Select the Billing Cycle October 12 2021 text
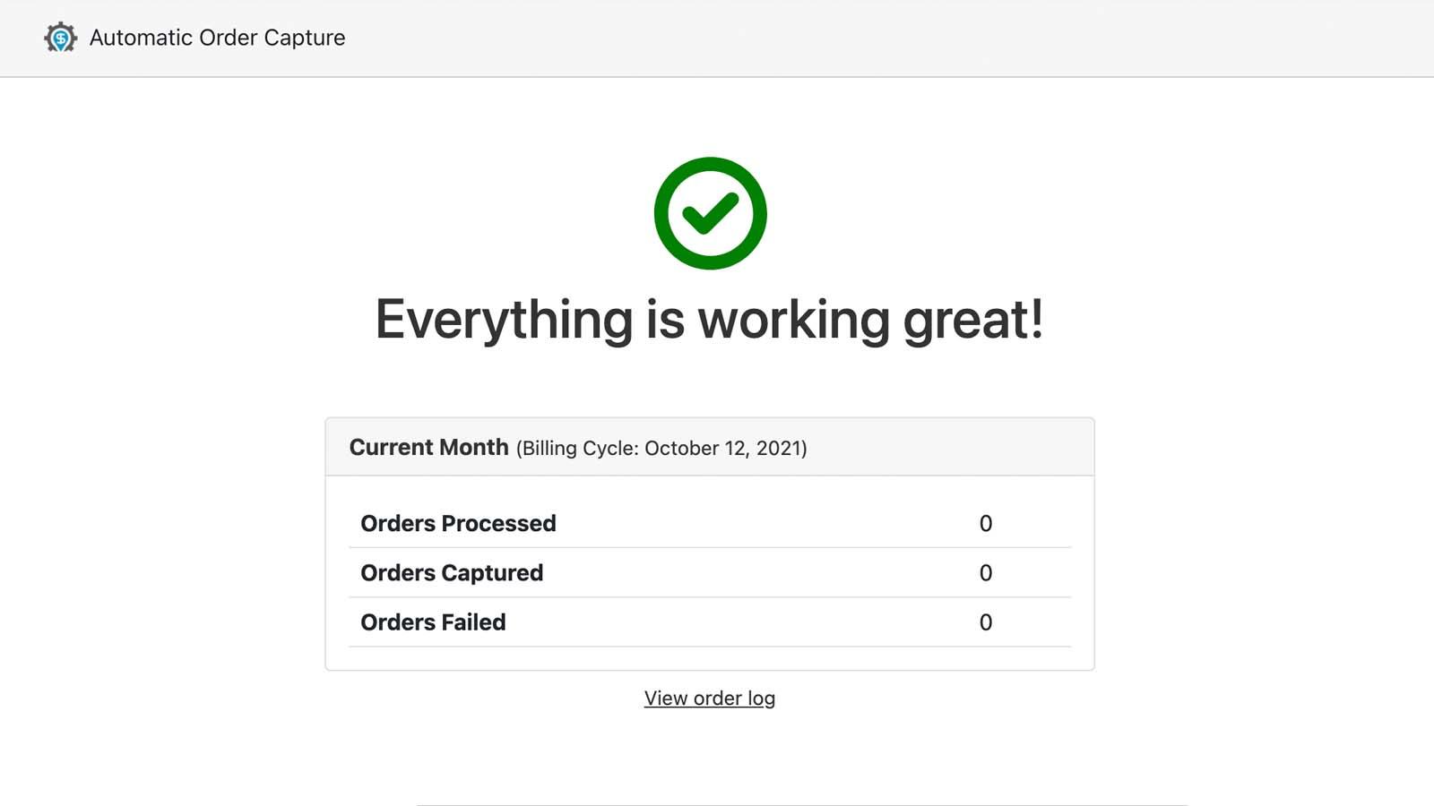Viewport: 1434px width, 806px height. pos(661,448)
